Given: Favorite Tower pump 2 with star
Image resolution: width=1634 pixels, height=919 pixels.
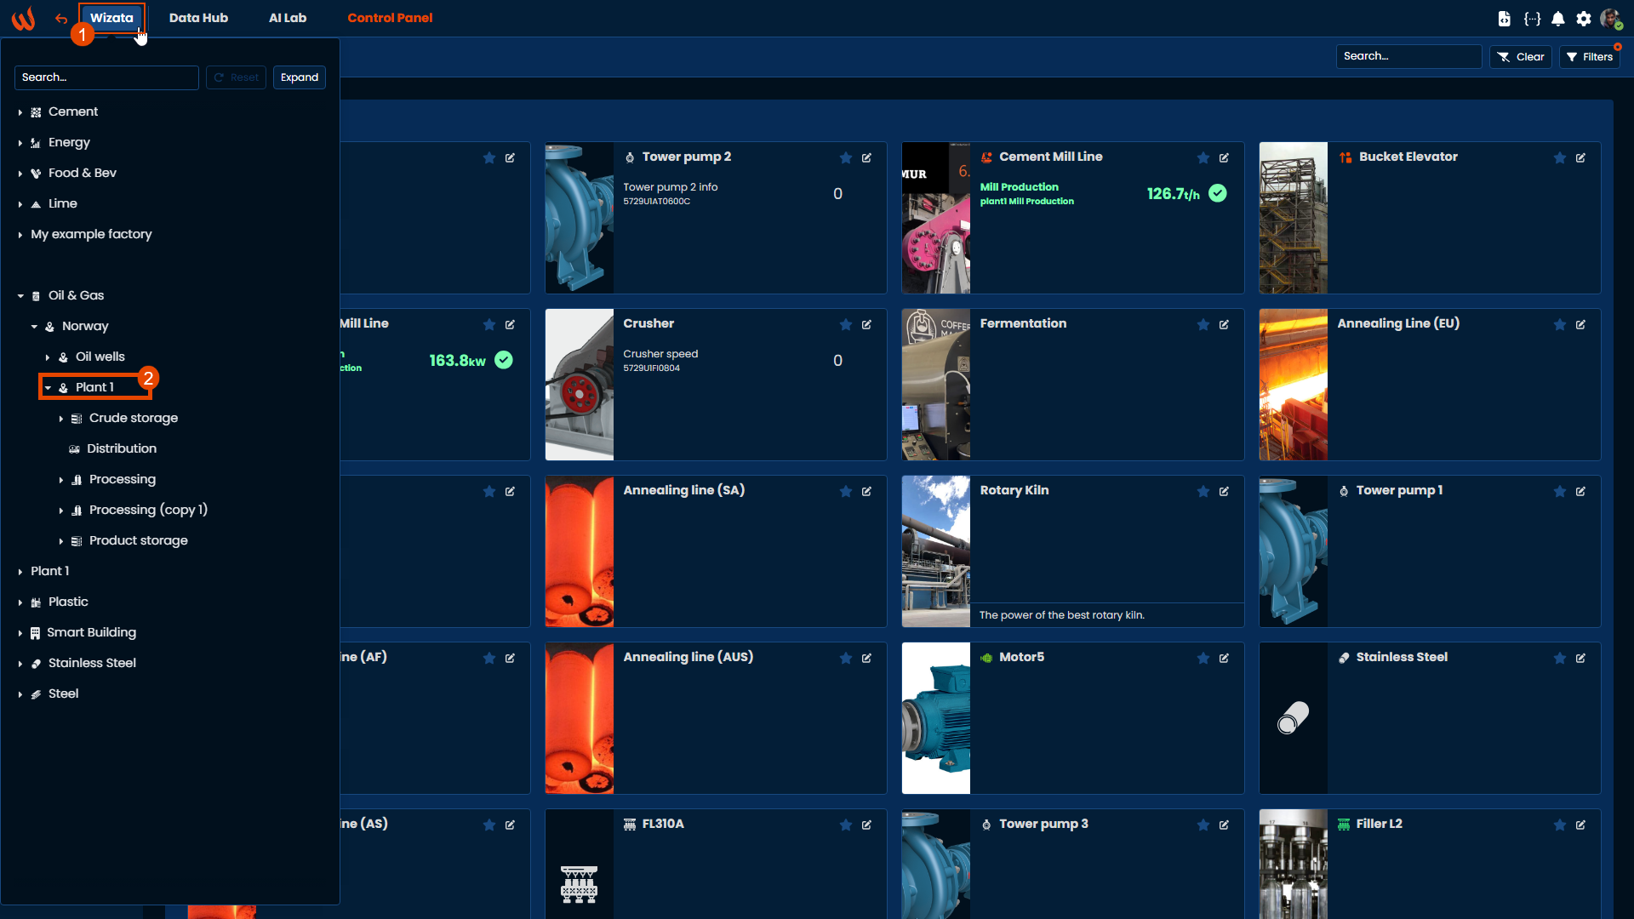Looking at the screenshot, I should [846, 158].
